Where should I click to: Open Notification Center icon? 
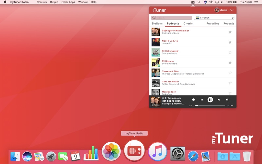click(256, 2)
